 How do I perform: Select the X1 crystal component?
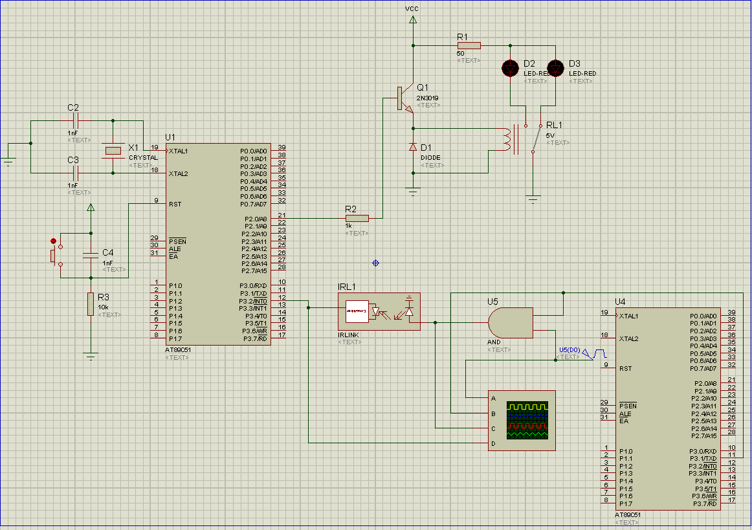[113, 151]
